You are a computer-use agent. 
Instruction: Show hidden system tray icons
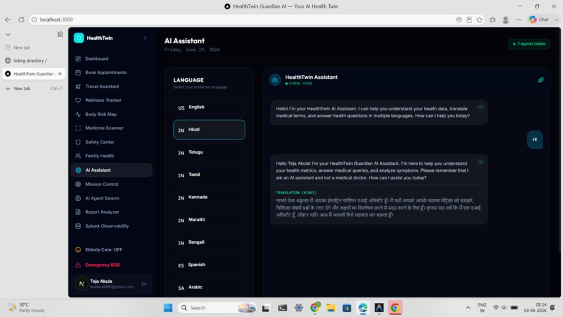[x=468, y=308]
